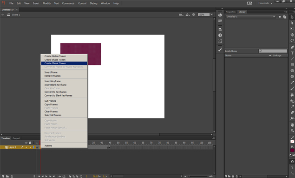295x178 pixels.
Task: Go to first frame button
Action: (x=39, y=176)
